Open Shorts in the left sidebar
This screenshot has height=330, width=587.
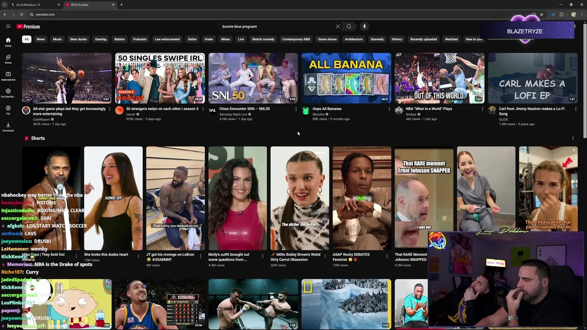click(x=8, y=59)
